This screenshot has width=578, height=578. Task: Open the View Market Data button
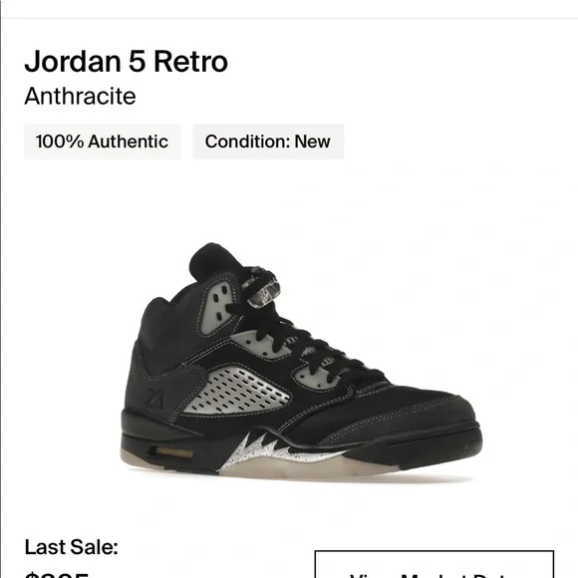(x=434, y=564)
